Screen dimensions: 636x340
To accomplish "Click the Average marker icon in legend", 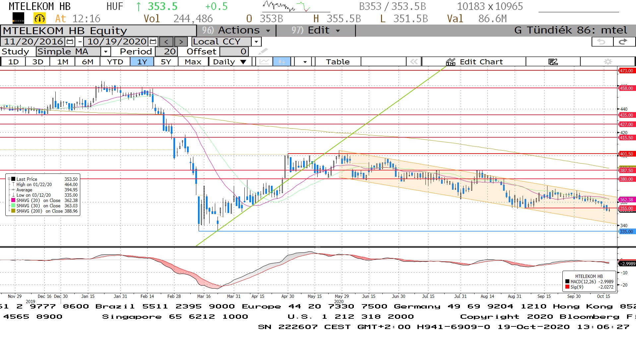I will pyautogui.click(x=13, y=190).
